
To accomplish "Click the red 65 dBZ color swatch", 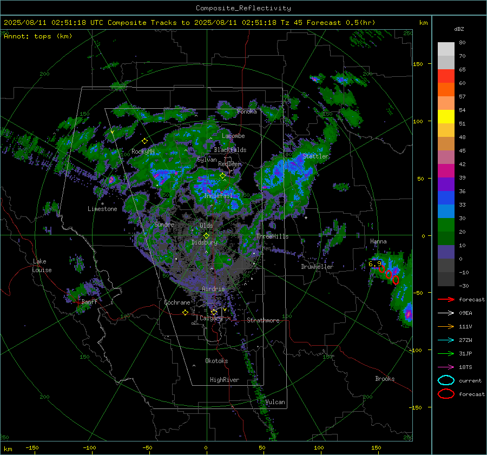I will pos(446,76).
